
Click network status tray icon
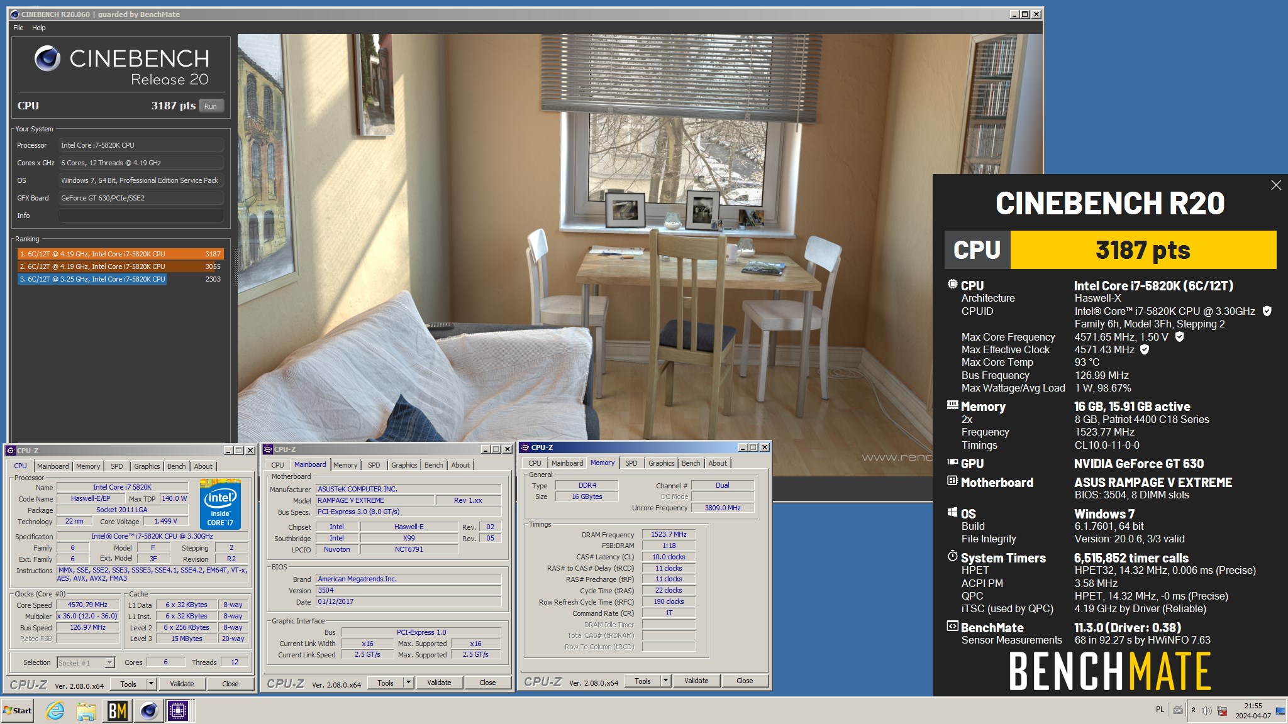click(1222, 711)
